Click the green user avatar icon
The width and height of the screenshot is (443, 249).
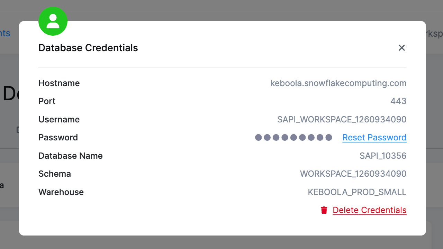point(53,21)
